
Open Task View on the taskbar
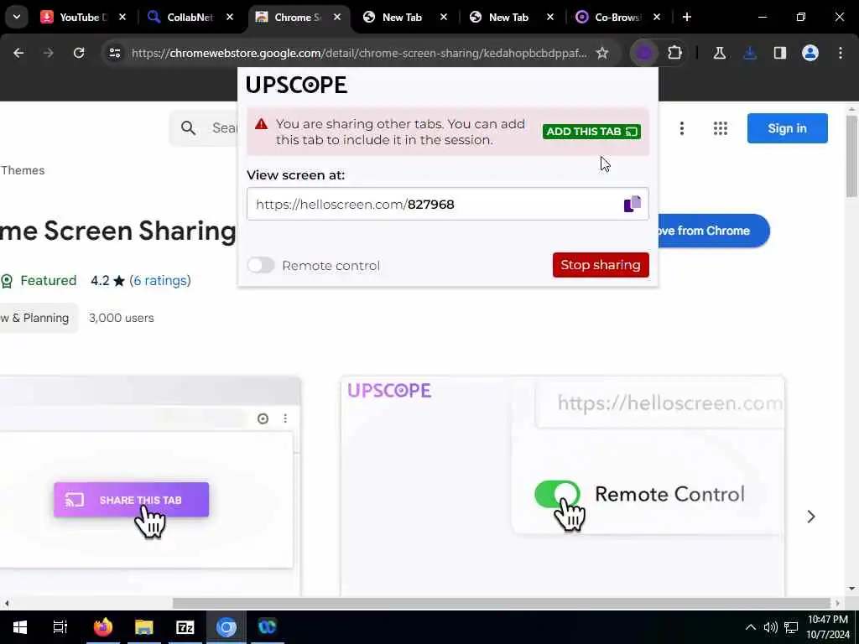click(x=60, y=627)
